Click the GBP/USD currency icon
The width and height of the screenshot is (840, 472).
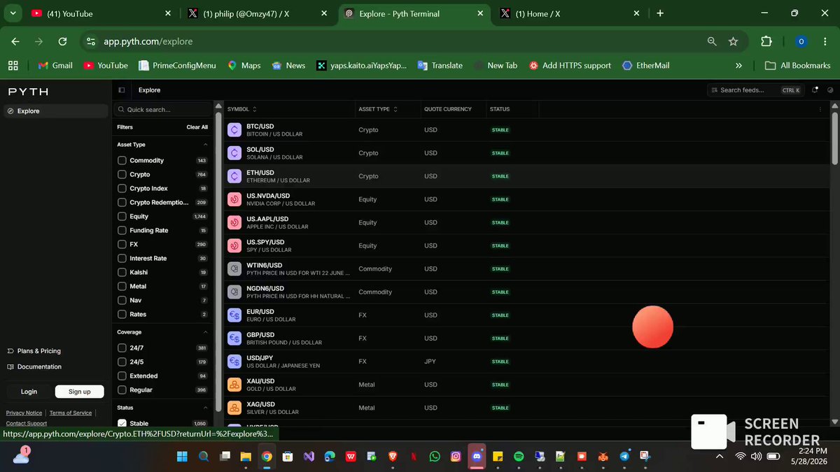pos(234,338)
